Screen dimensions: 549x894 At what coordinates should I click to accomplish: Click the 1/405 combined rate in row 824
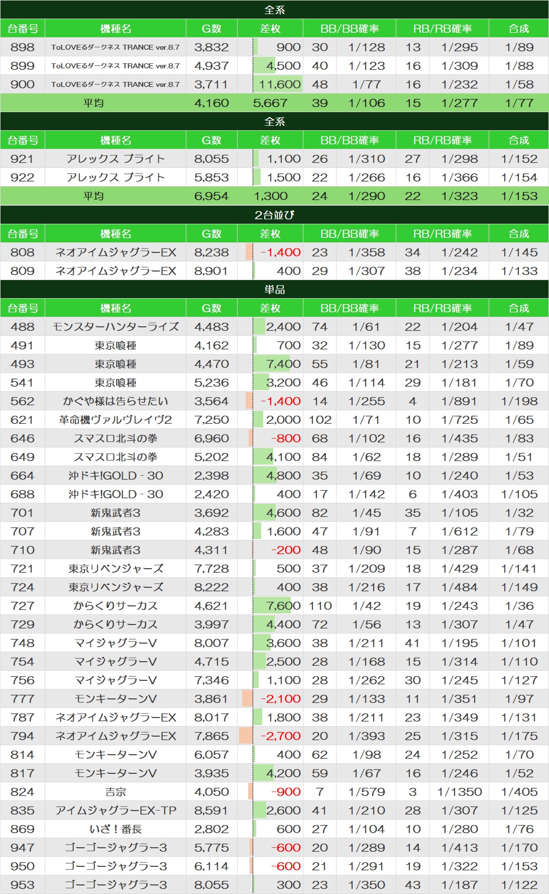[x=519, y=792]
